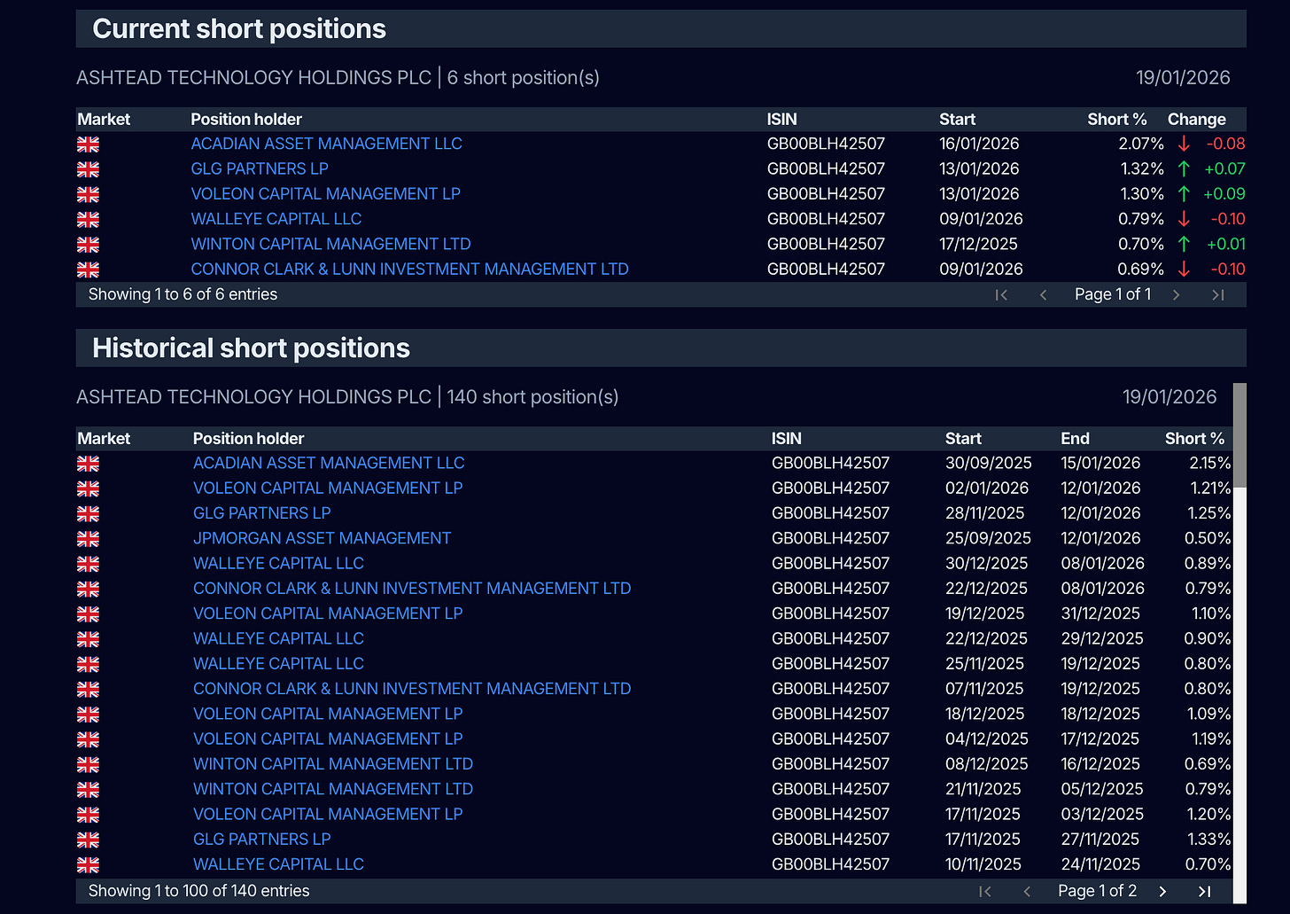This screenshot has width=1290, height=914.
Task: Click next page arrow in current positions table
Action: tap(1177, 294)
